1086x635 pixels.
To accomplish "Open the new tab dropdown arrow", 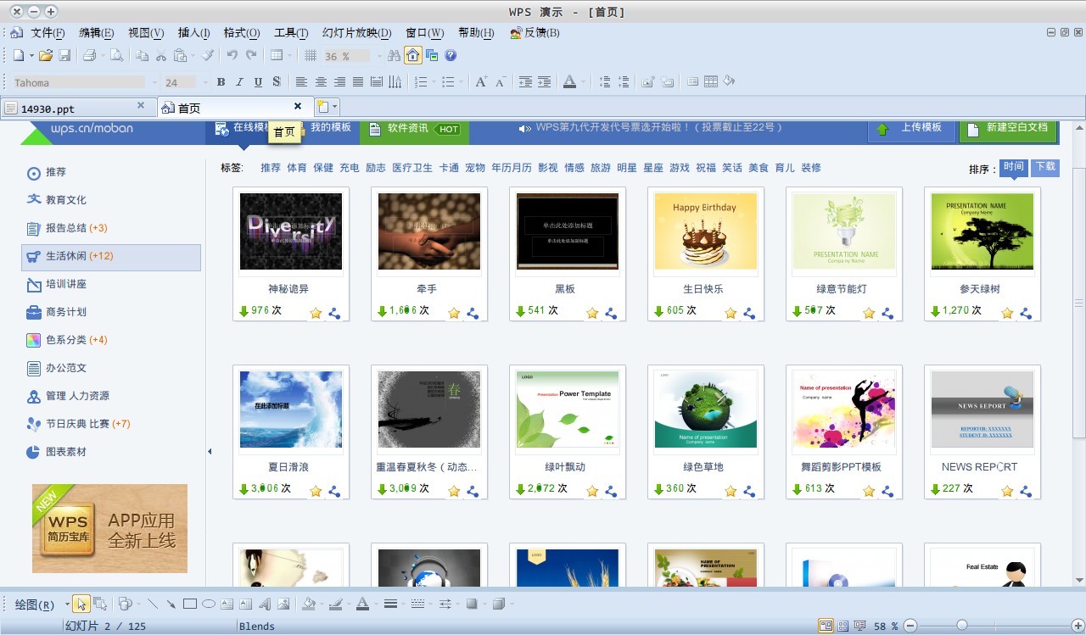I will [x=335, y=107].
